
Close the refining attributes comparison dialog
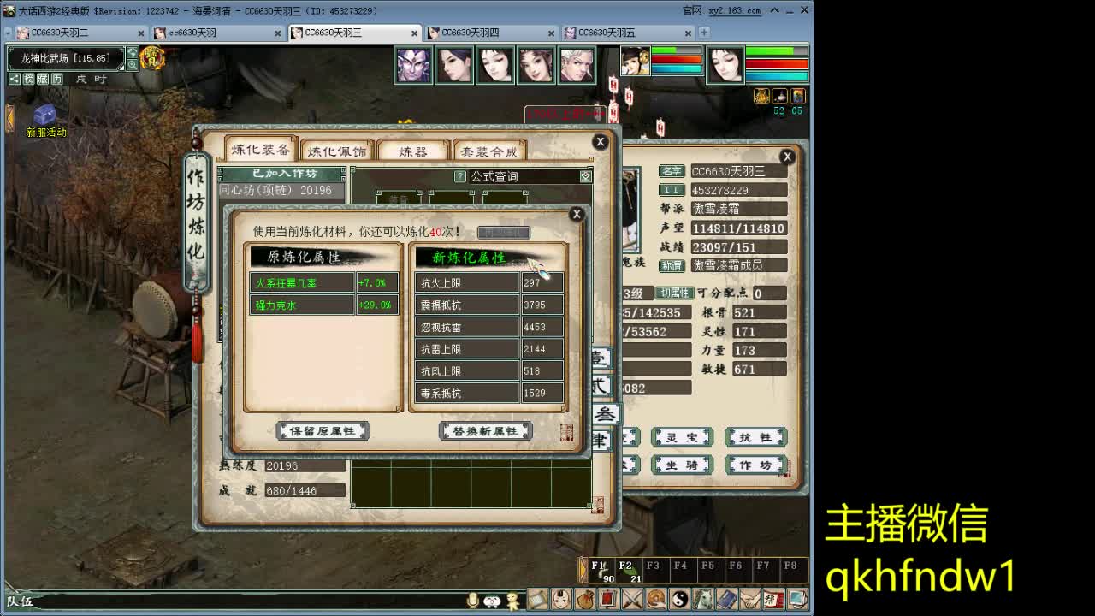click(577, 214)
